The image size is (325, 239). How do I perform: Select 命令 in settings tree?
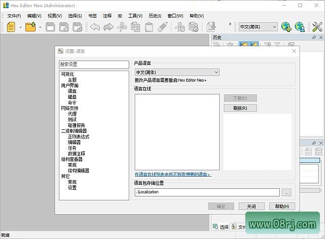[x=72, y=103]
